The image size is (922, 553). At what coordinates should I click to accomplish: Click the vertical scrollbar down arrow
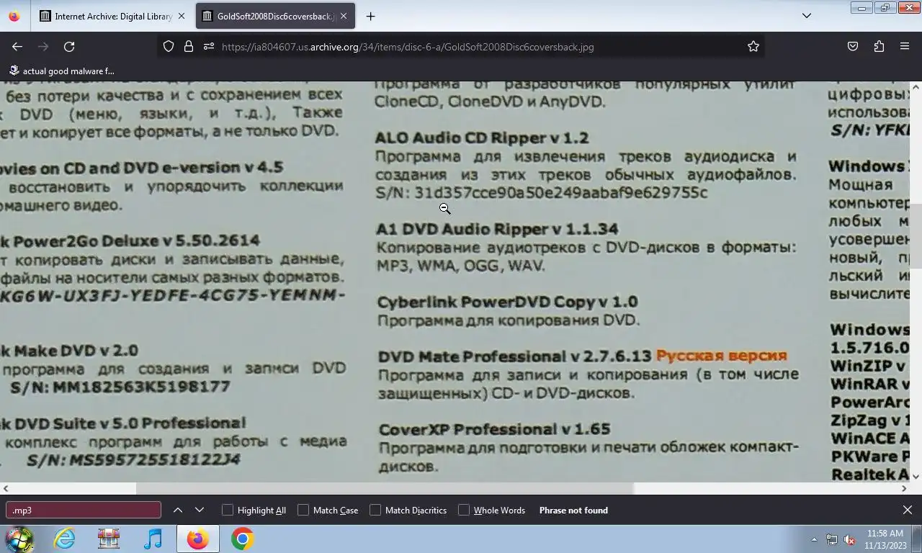coord(916,477)
